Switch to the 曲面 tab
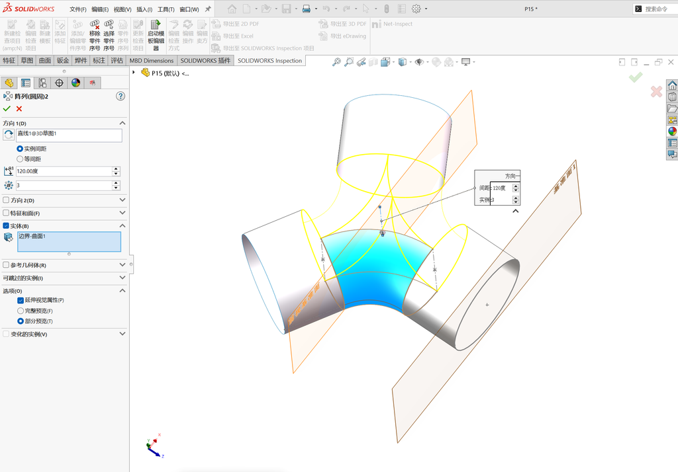The width and height of the screenshot is (678, 472). 45,60
